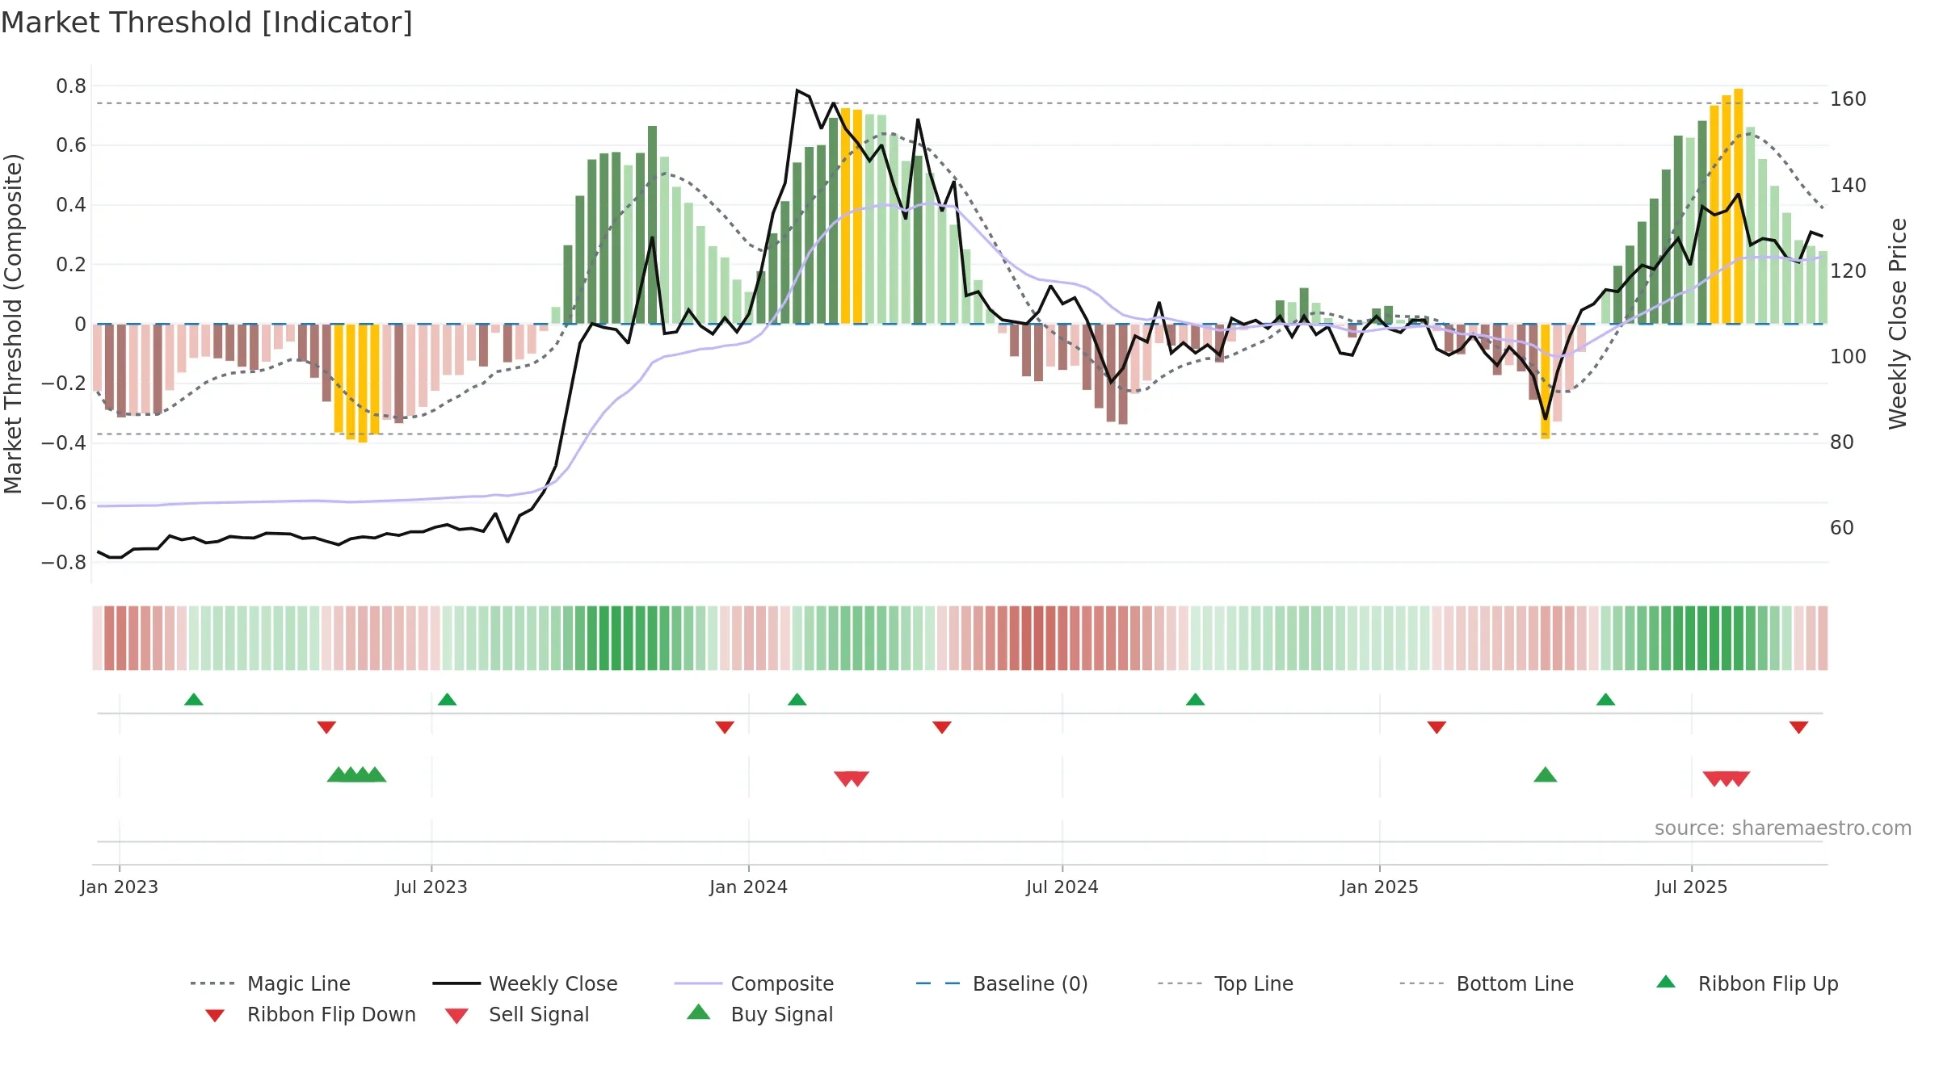The image size is (1939, 1090).
Task: Click the Ribbon Flip Down marker in April 2024
Action: tap(942, 727)
